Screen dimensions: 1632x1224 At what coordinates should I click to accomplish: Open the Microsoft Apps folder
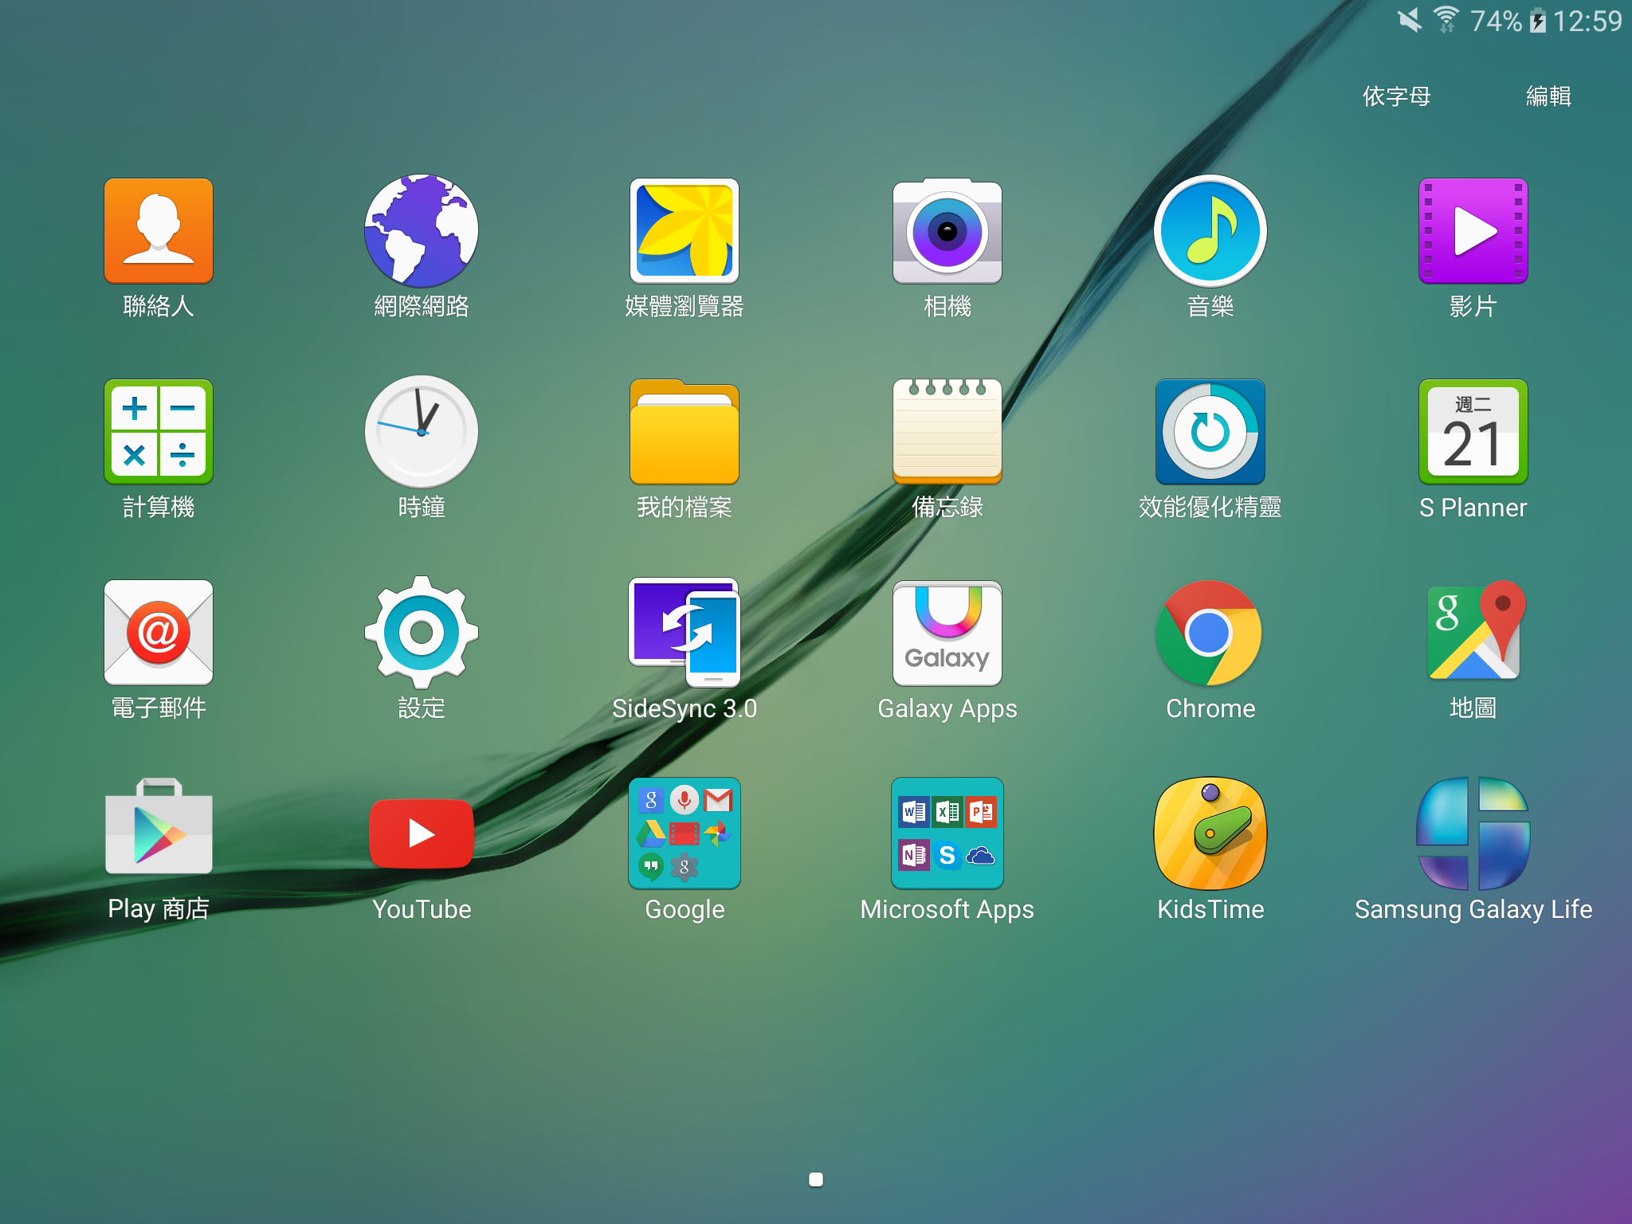click(x=947, y=834)
